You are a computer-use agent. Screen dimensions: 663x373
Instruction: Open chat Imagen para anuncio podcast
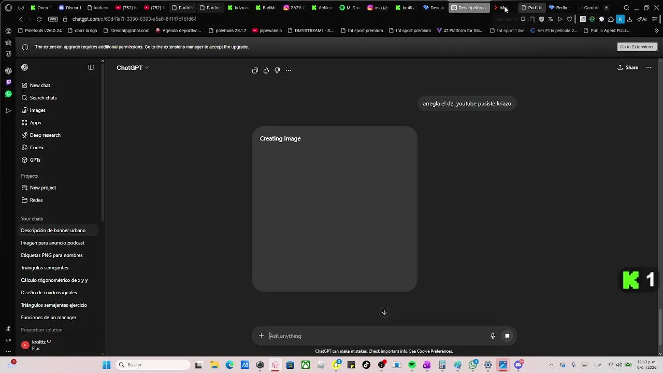pyautogui.click(x=58, y=243)
